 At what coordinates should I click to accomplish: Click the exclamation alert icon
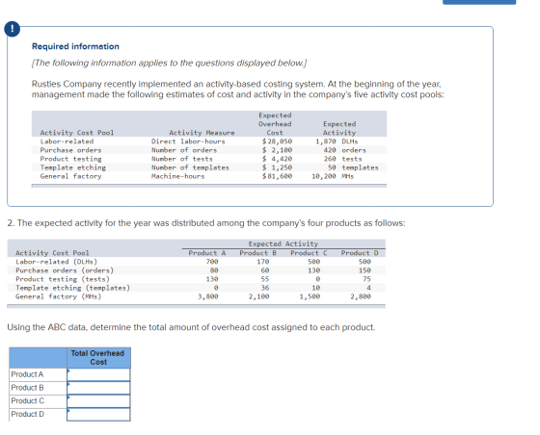(12, 29)
